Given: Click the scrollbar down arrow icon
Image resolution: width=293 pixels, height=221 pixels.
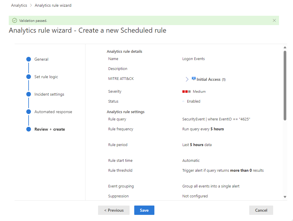Looking at the screenshot, I should click(285, 197).
